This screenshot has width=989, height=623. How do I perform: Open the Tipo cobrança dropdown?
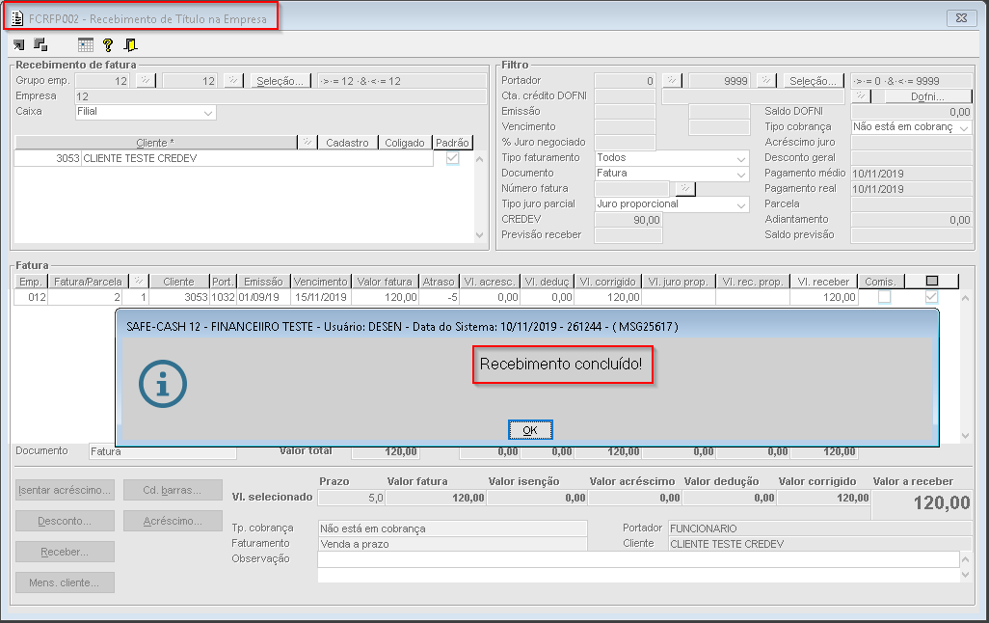tap(963, 127)
